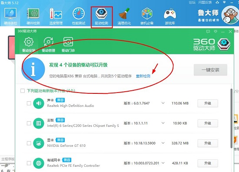
Task: Click the 主板 motherboard icon
Action: click(x=39, y=123)
